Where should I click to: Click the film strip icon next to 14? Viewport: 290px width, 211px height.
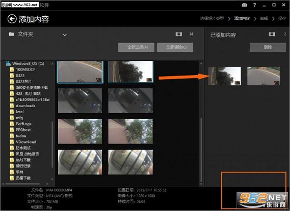pyautogui.click(x=179, y=34)
